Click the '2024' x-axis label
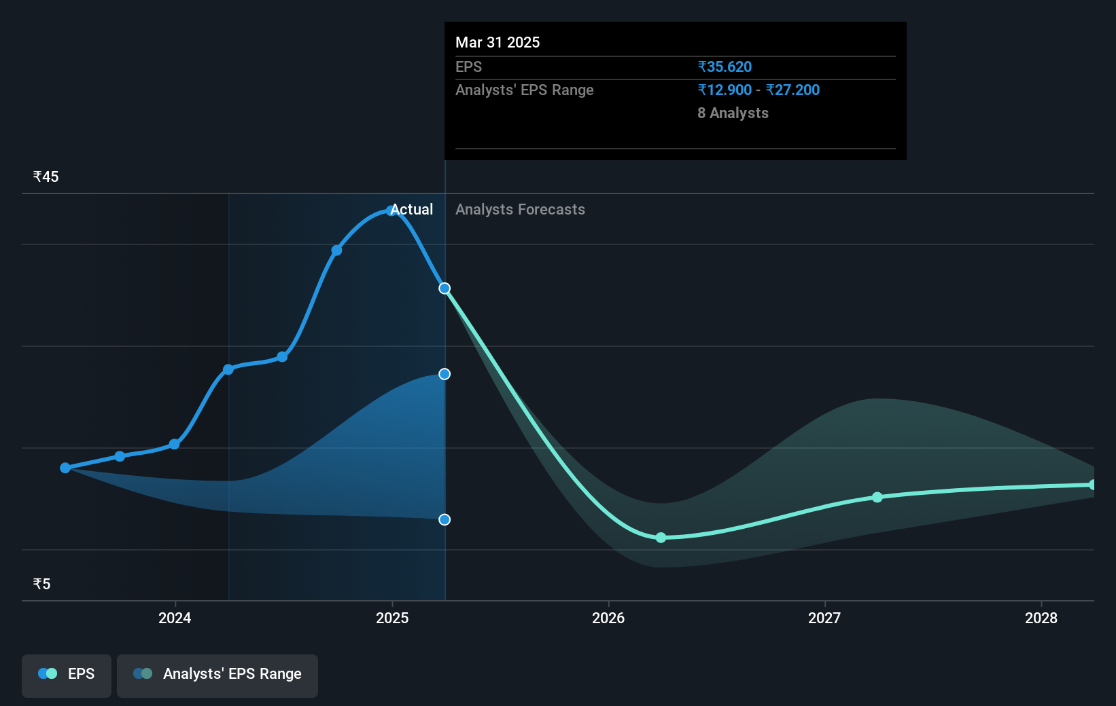 tap(175, 618)
